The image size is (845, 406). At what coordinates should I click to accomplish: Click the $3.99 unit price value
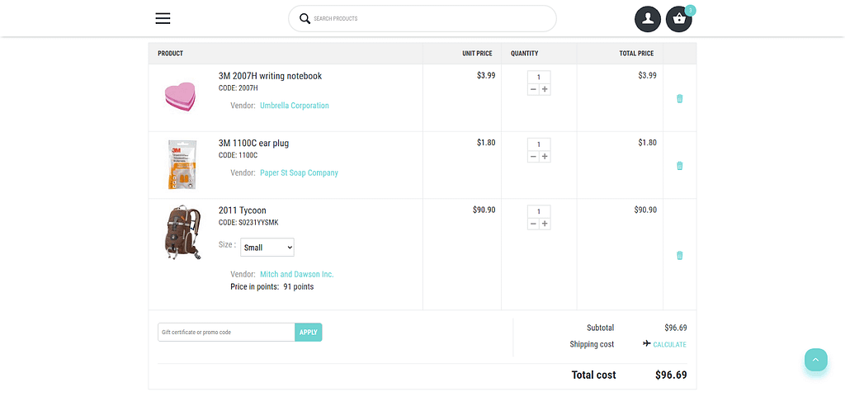point(486,75)
